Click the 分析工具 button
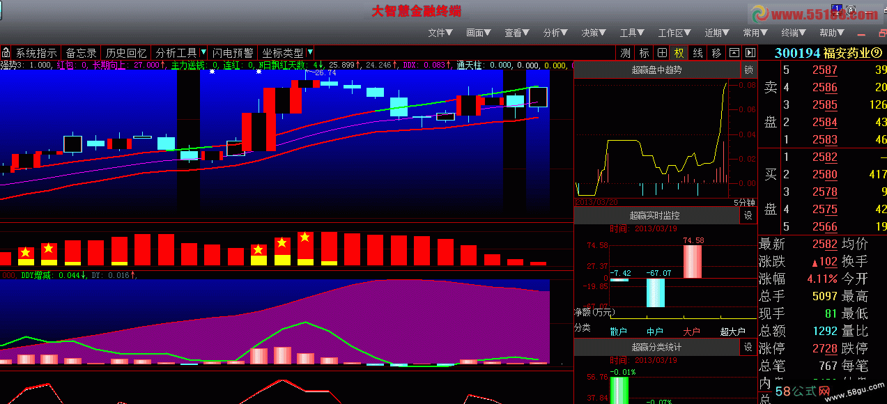Screen dimensions: 887x404 click(176, 53)
